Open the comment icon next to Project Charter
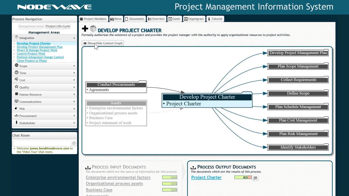Image resolution: width=349 pixels, height=196 pixels. pyautogui.click(x=255, y=178)
